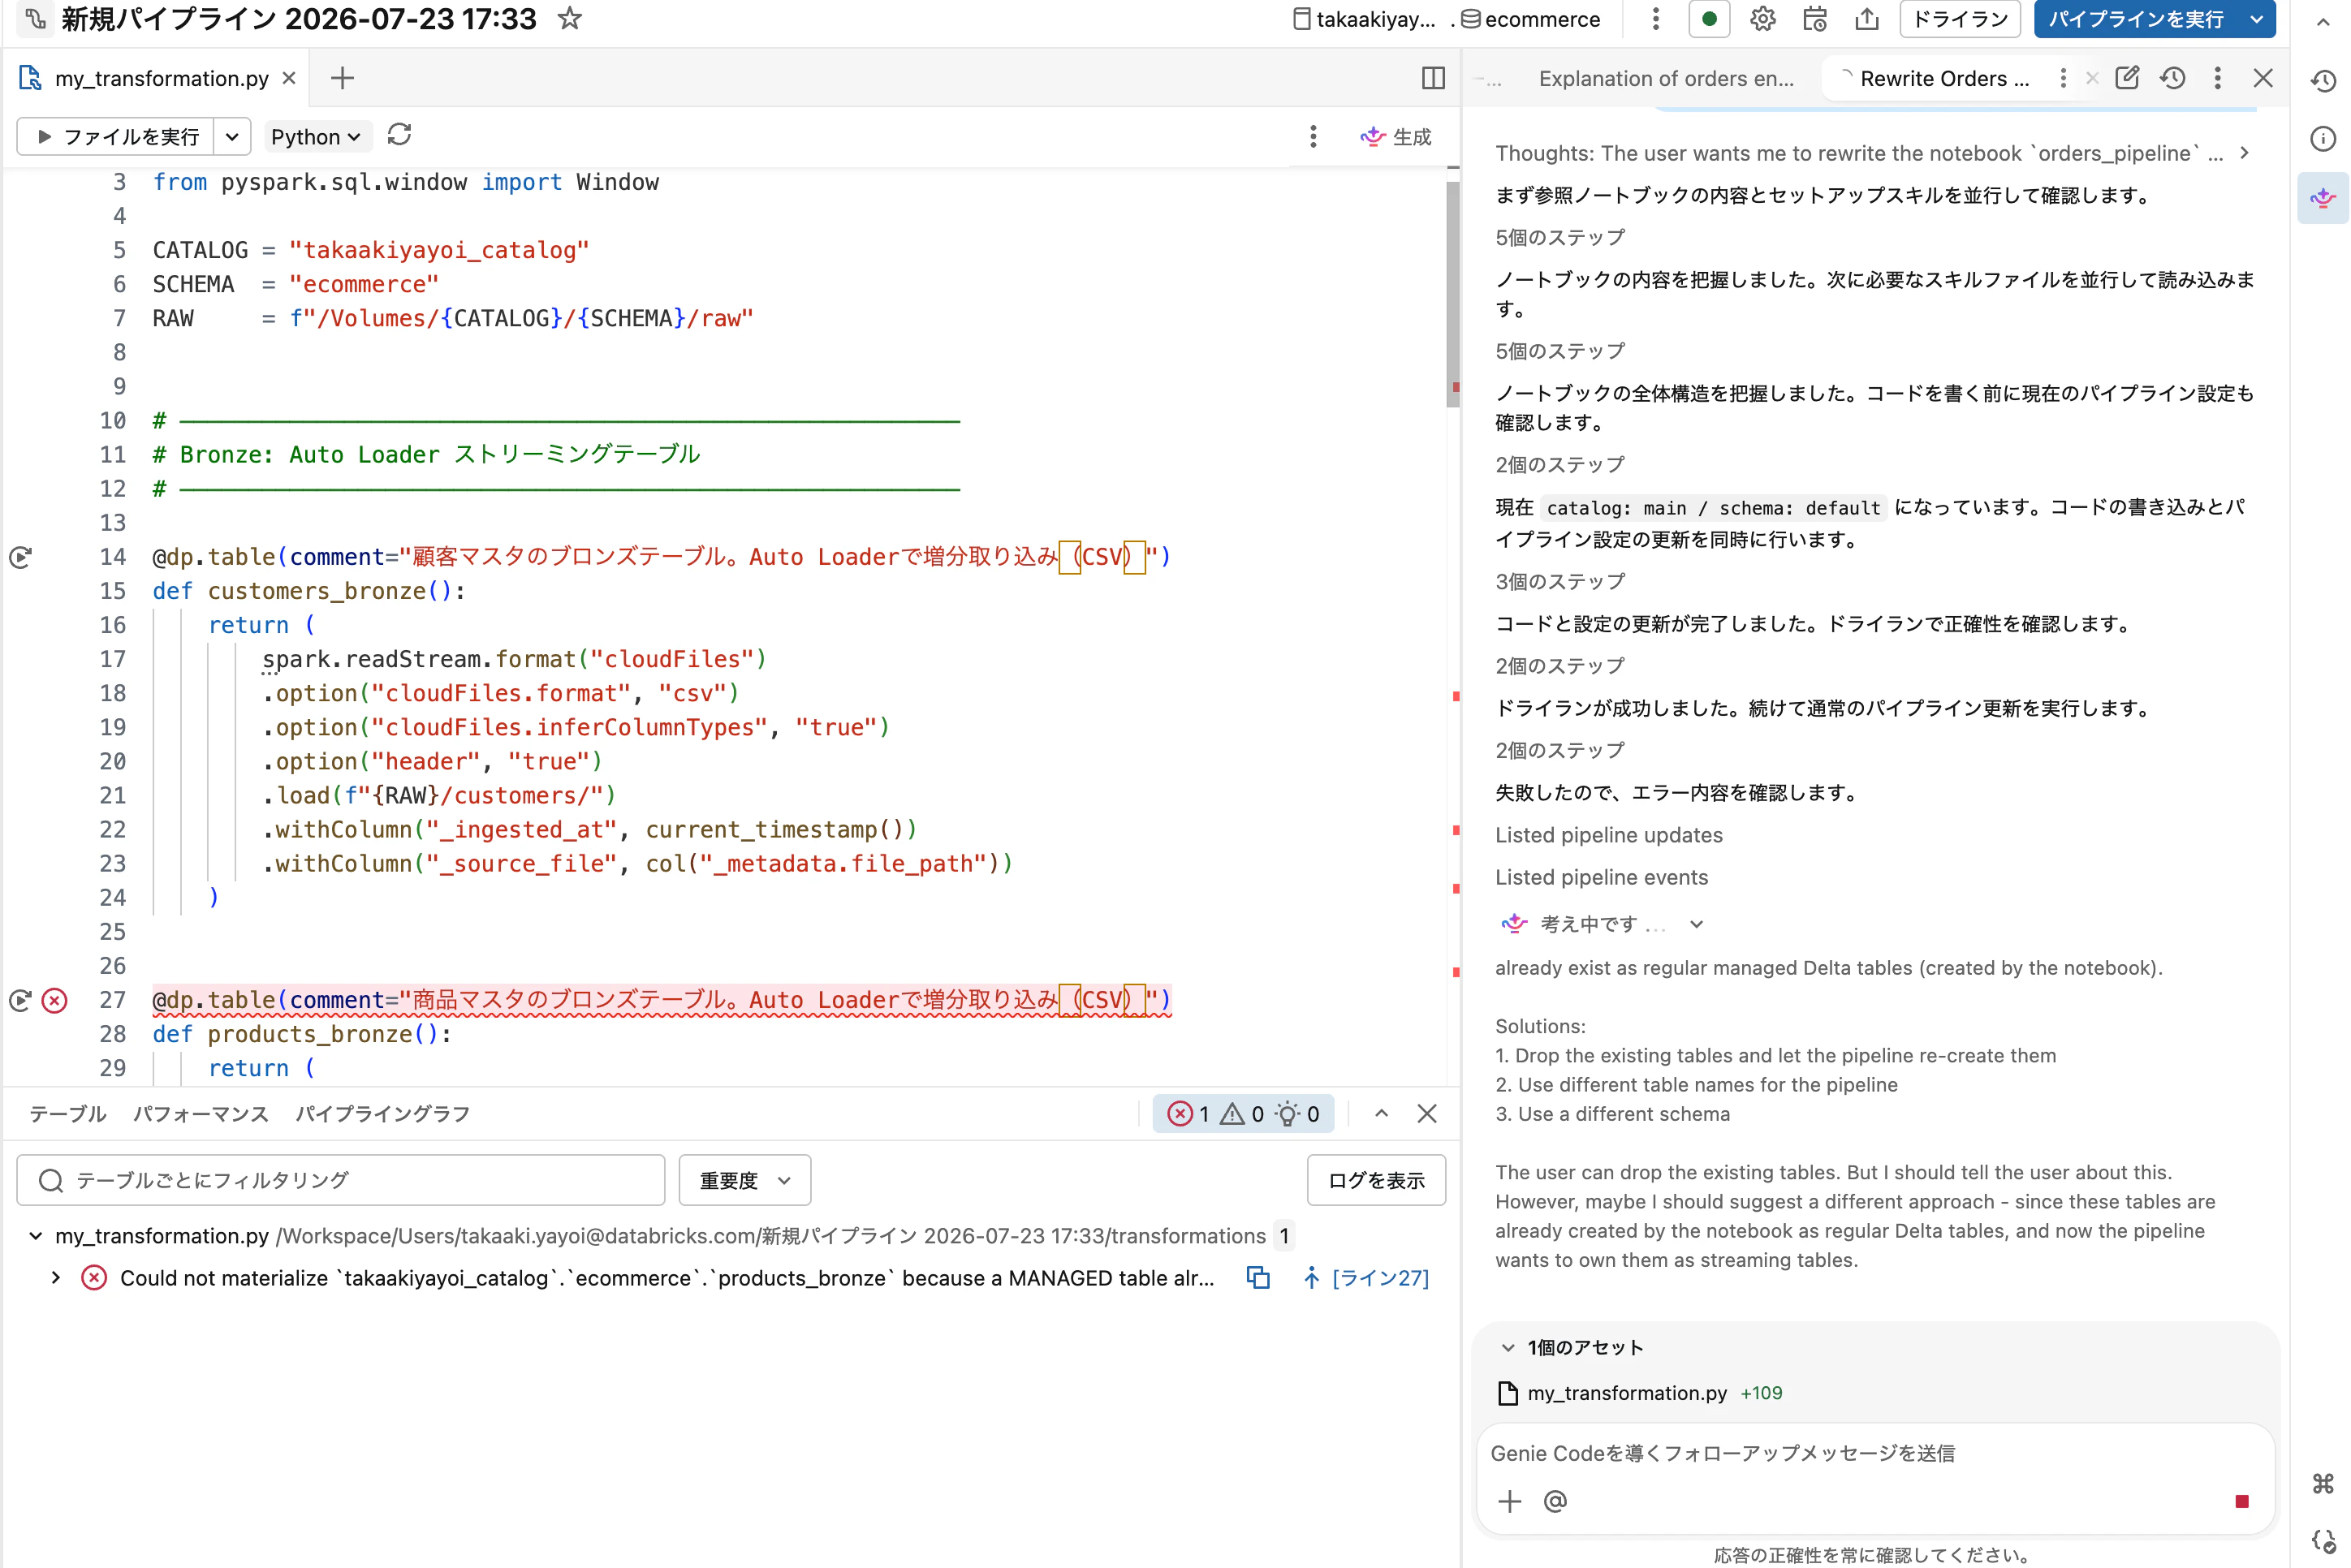Open keyboard shortcuts command icon

pyautogui.click(x=2323, y=1483)
